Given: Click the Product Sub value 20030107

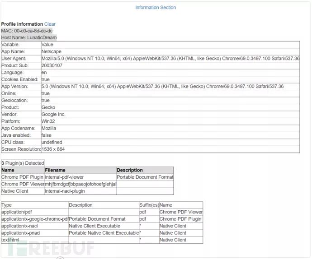Looking at the screenshot, I should (x=52, y=65).
